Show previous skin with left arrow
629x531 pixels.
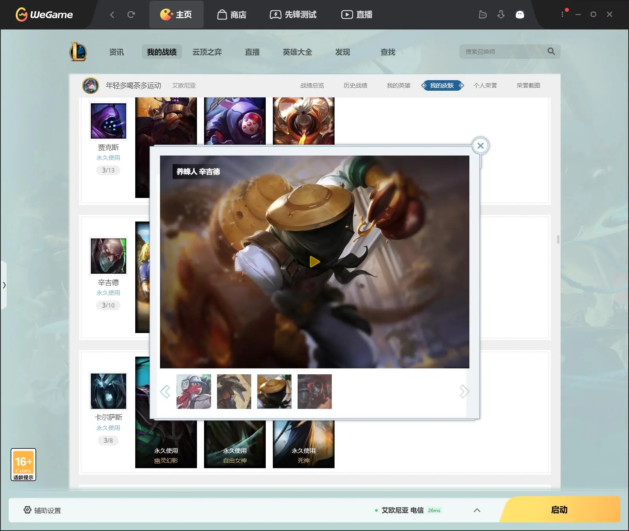point(165,391)
